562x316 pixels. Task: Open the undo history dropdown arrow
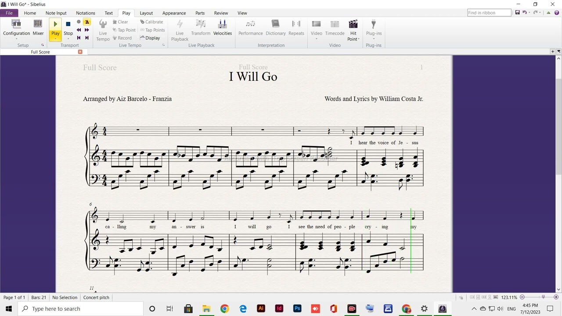(x=529, y=13)
